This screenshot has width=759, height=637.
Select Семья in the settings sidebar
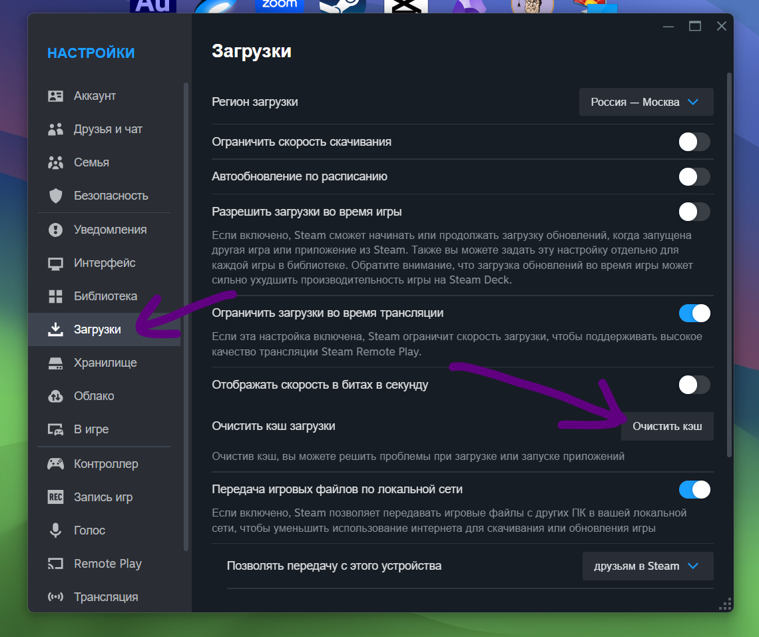click(x=104, y=162)
